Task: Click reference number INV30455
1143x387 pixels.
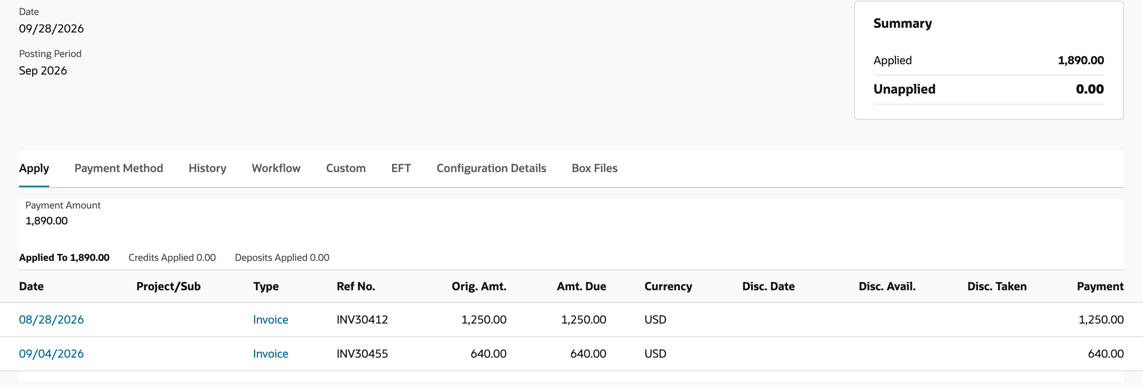Action: click(x=362, y=354)
